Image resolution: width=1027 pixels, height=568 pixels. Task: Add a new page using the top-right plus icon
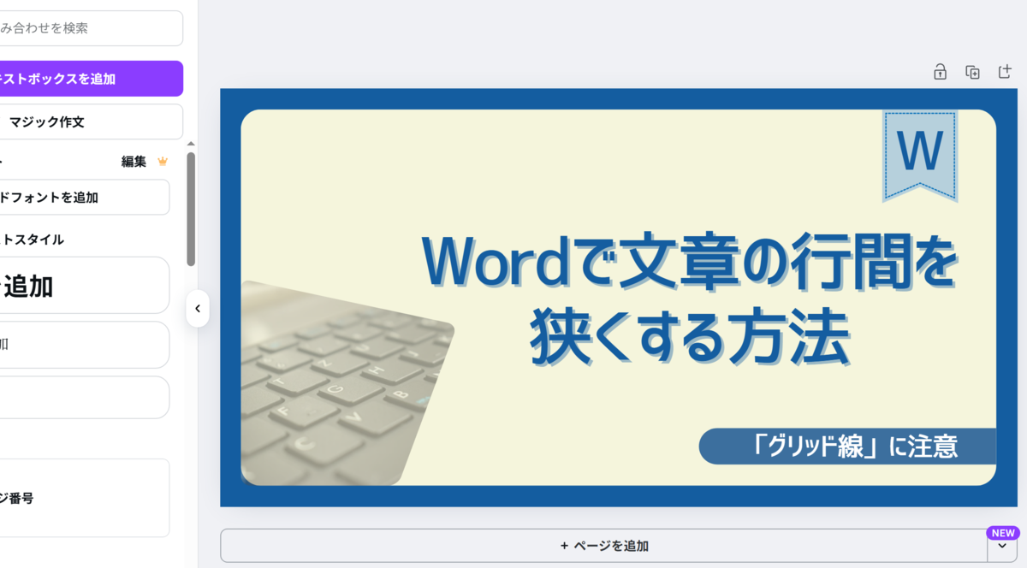[x=1005, y=72]
